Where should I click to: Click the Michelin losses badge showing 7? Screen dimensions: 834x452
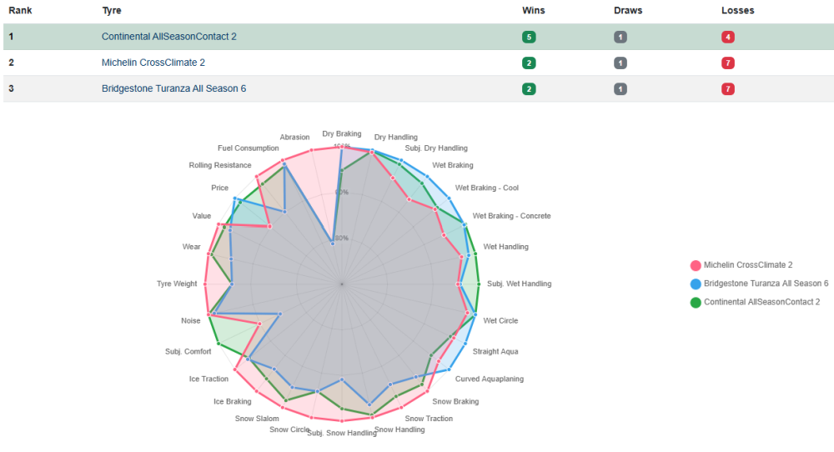pos(727,63)
